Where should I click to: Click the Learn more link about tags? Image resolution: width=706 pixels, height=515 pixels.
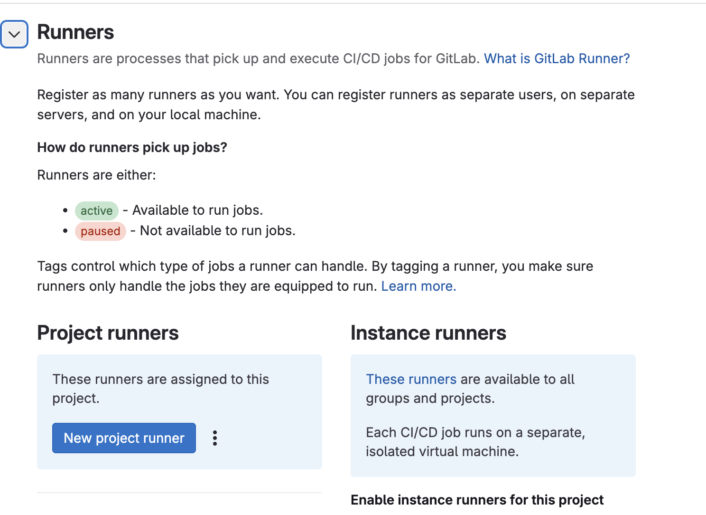point(418,286)
